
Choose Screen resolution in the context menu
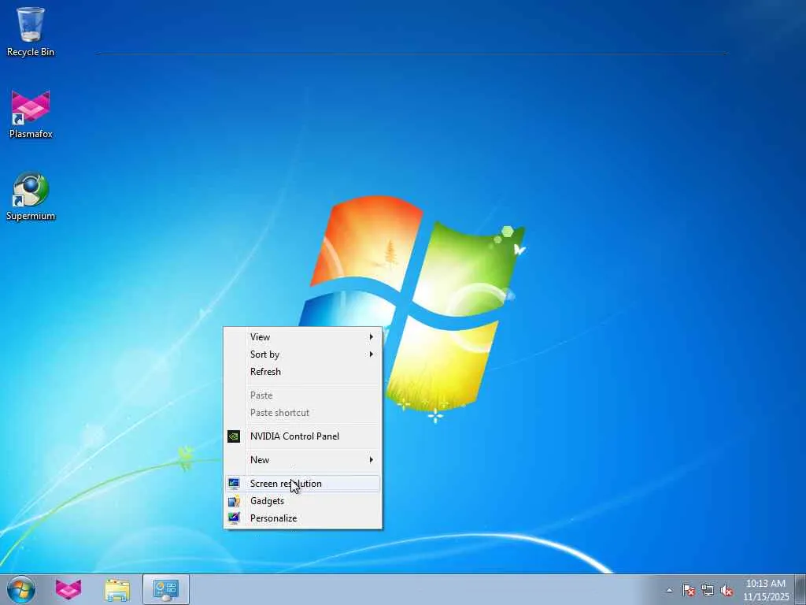tap(303, 484)
